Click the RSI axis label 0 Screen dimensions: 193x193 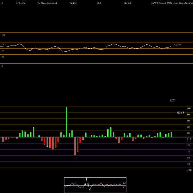2,66
